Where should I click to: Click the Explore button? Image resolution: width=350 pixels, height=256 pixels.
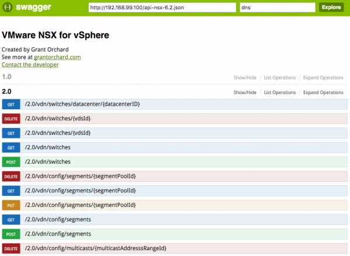(331, 8)
